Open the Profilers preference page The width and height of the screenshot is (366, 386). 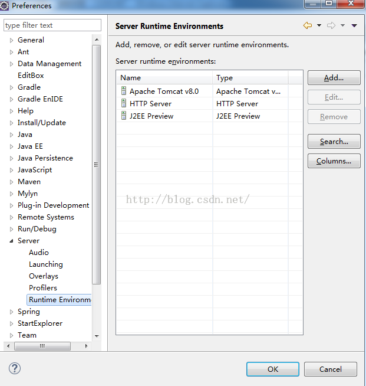pos(43,288)
